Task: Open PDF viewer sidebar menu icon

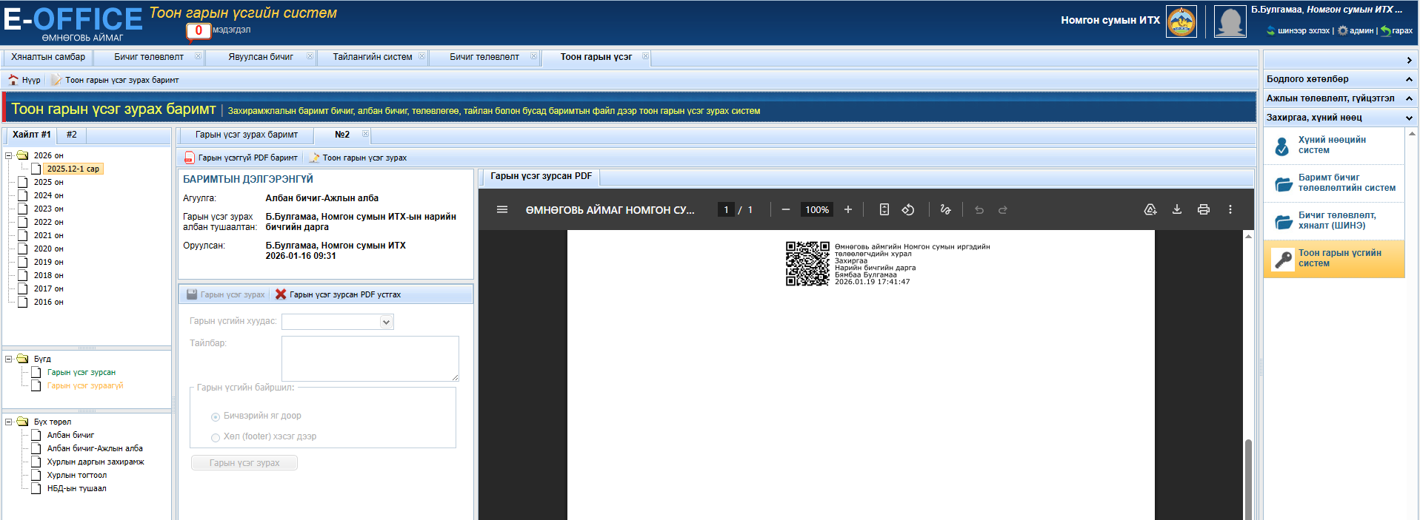Action: tap(501, 209)
